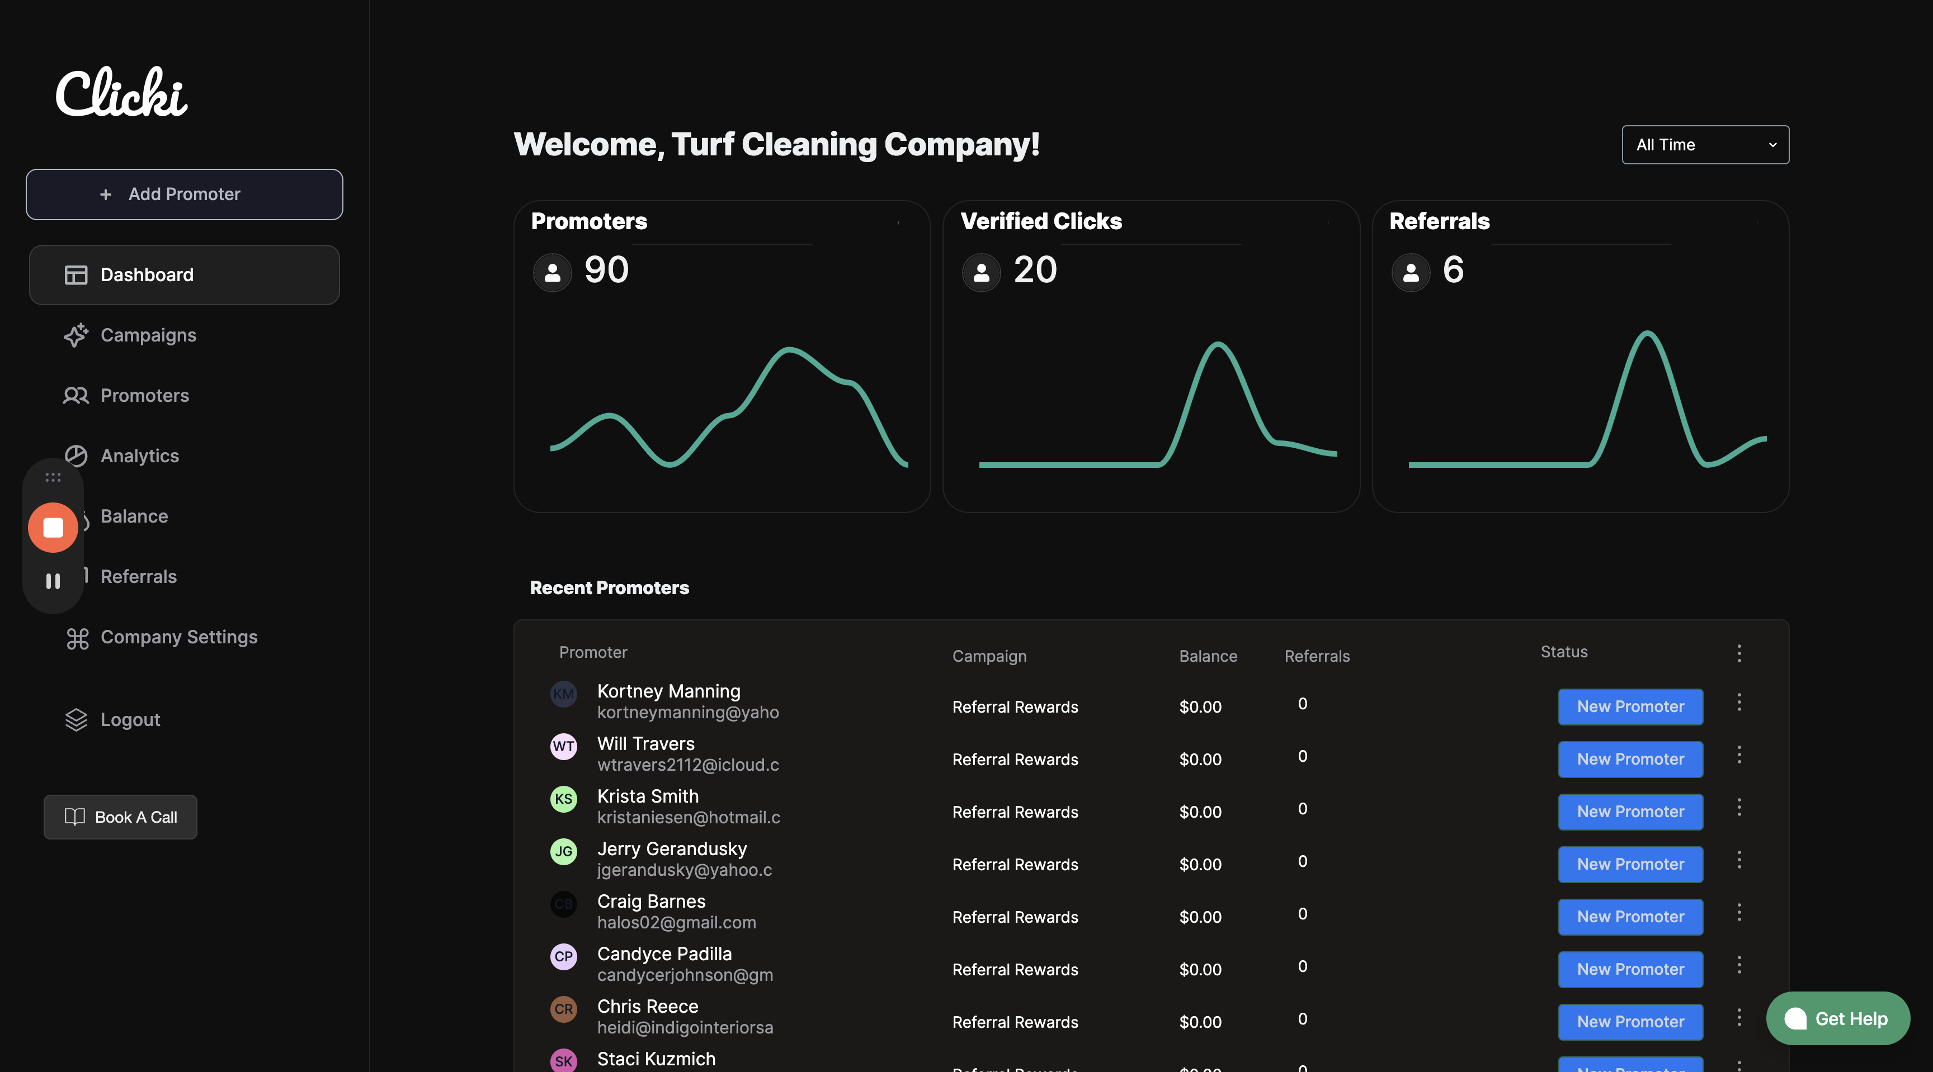Click the Company Settings command icon
The image size is (1933, 1072).
coord(77,638)
